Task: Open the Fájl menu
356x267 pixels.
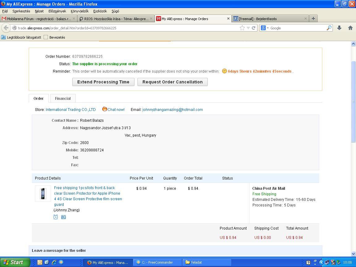Action: pos(5,11)
